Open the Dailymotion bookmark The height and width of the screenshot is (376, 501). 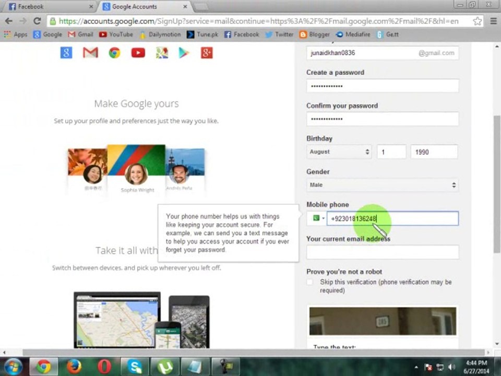point(160,34)
